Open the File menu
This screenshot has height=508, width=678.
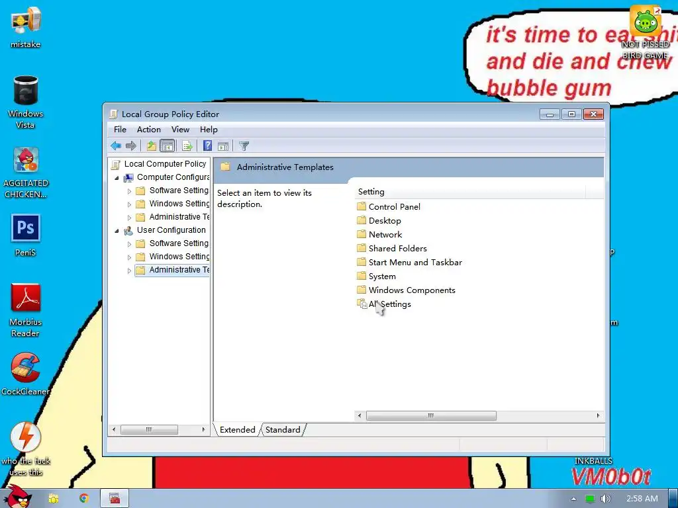(x=120, y=130)
